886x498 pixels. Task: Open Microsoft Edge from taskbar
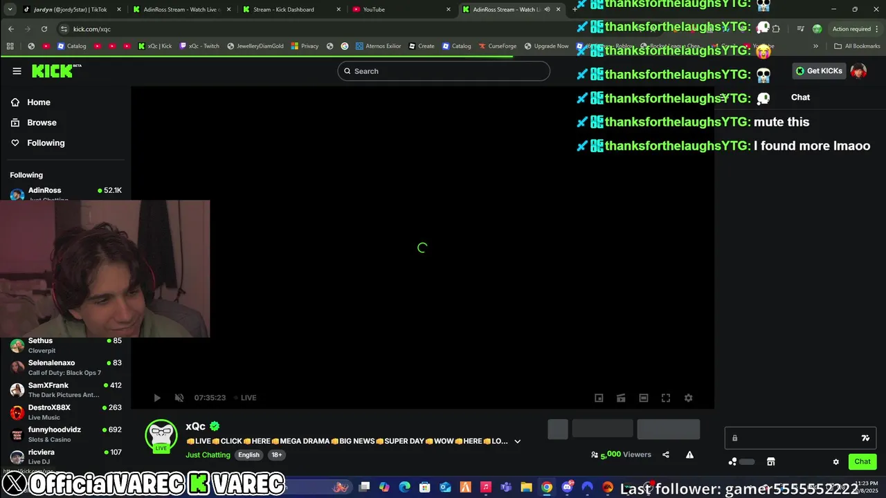point(405,487)
